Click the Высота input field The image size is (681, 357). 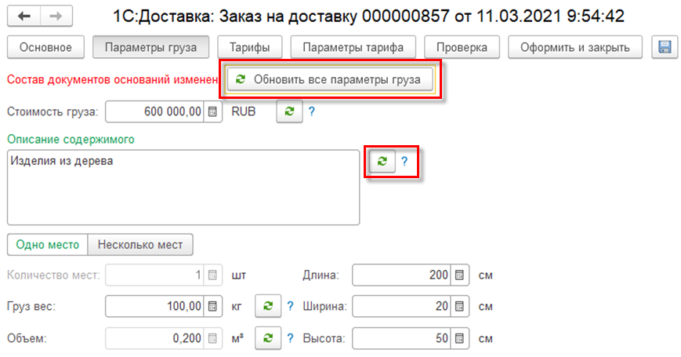point(402,338)
